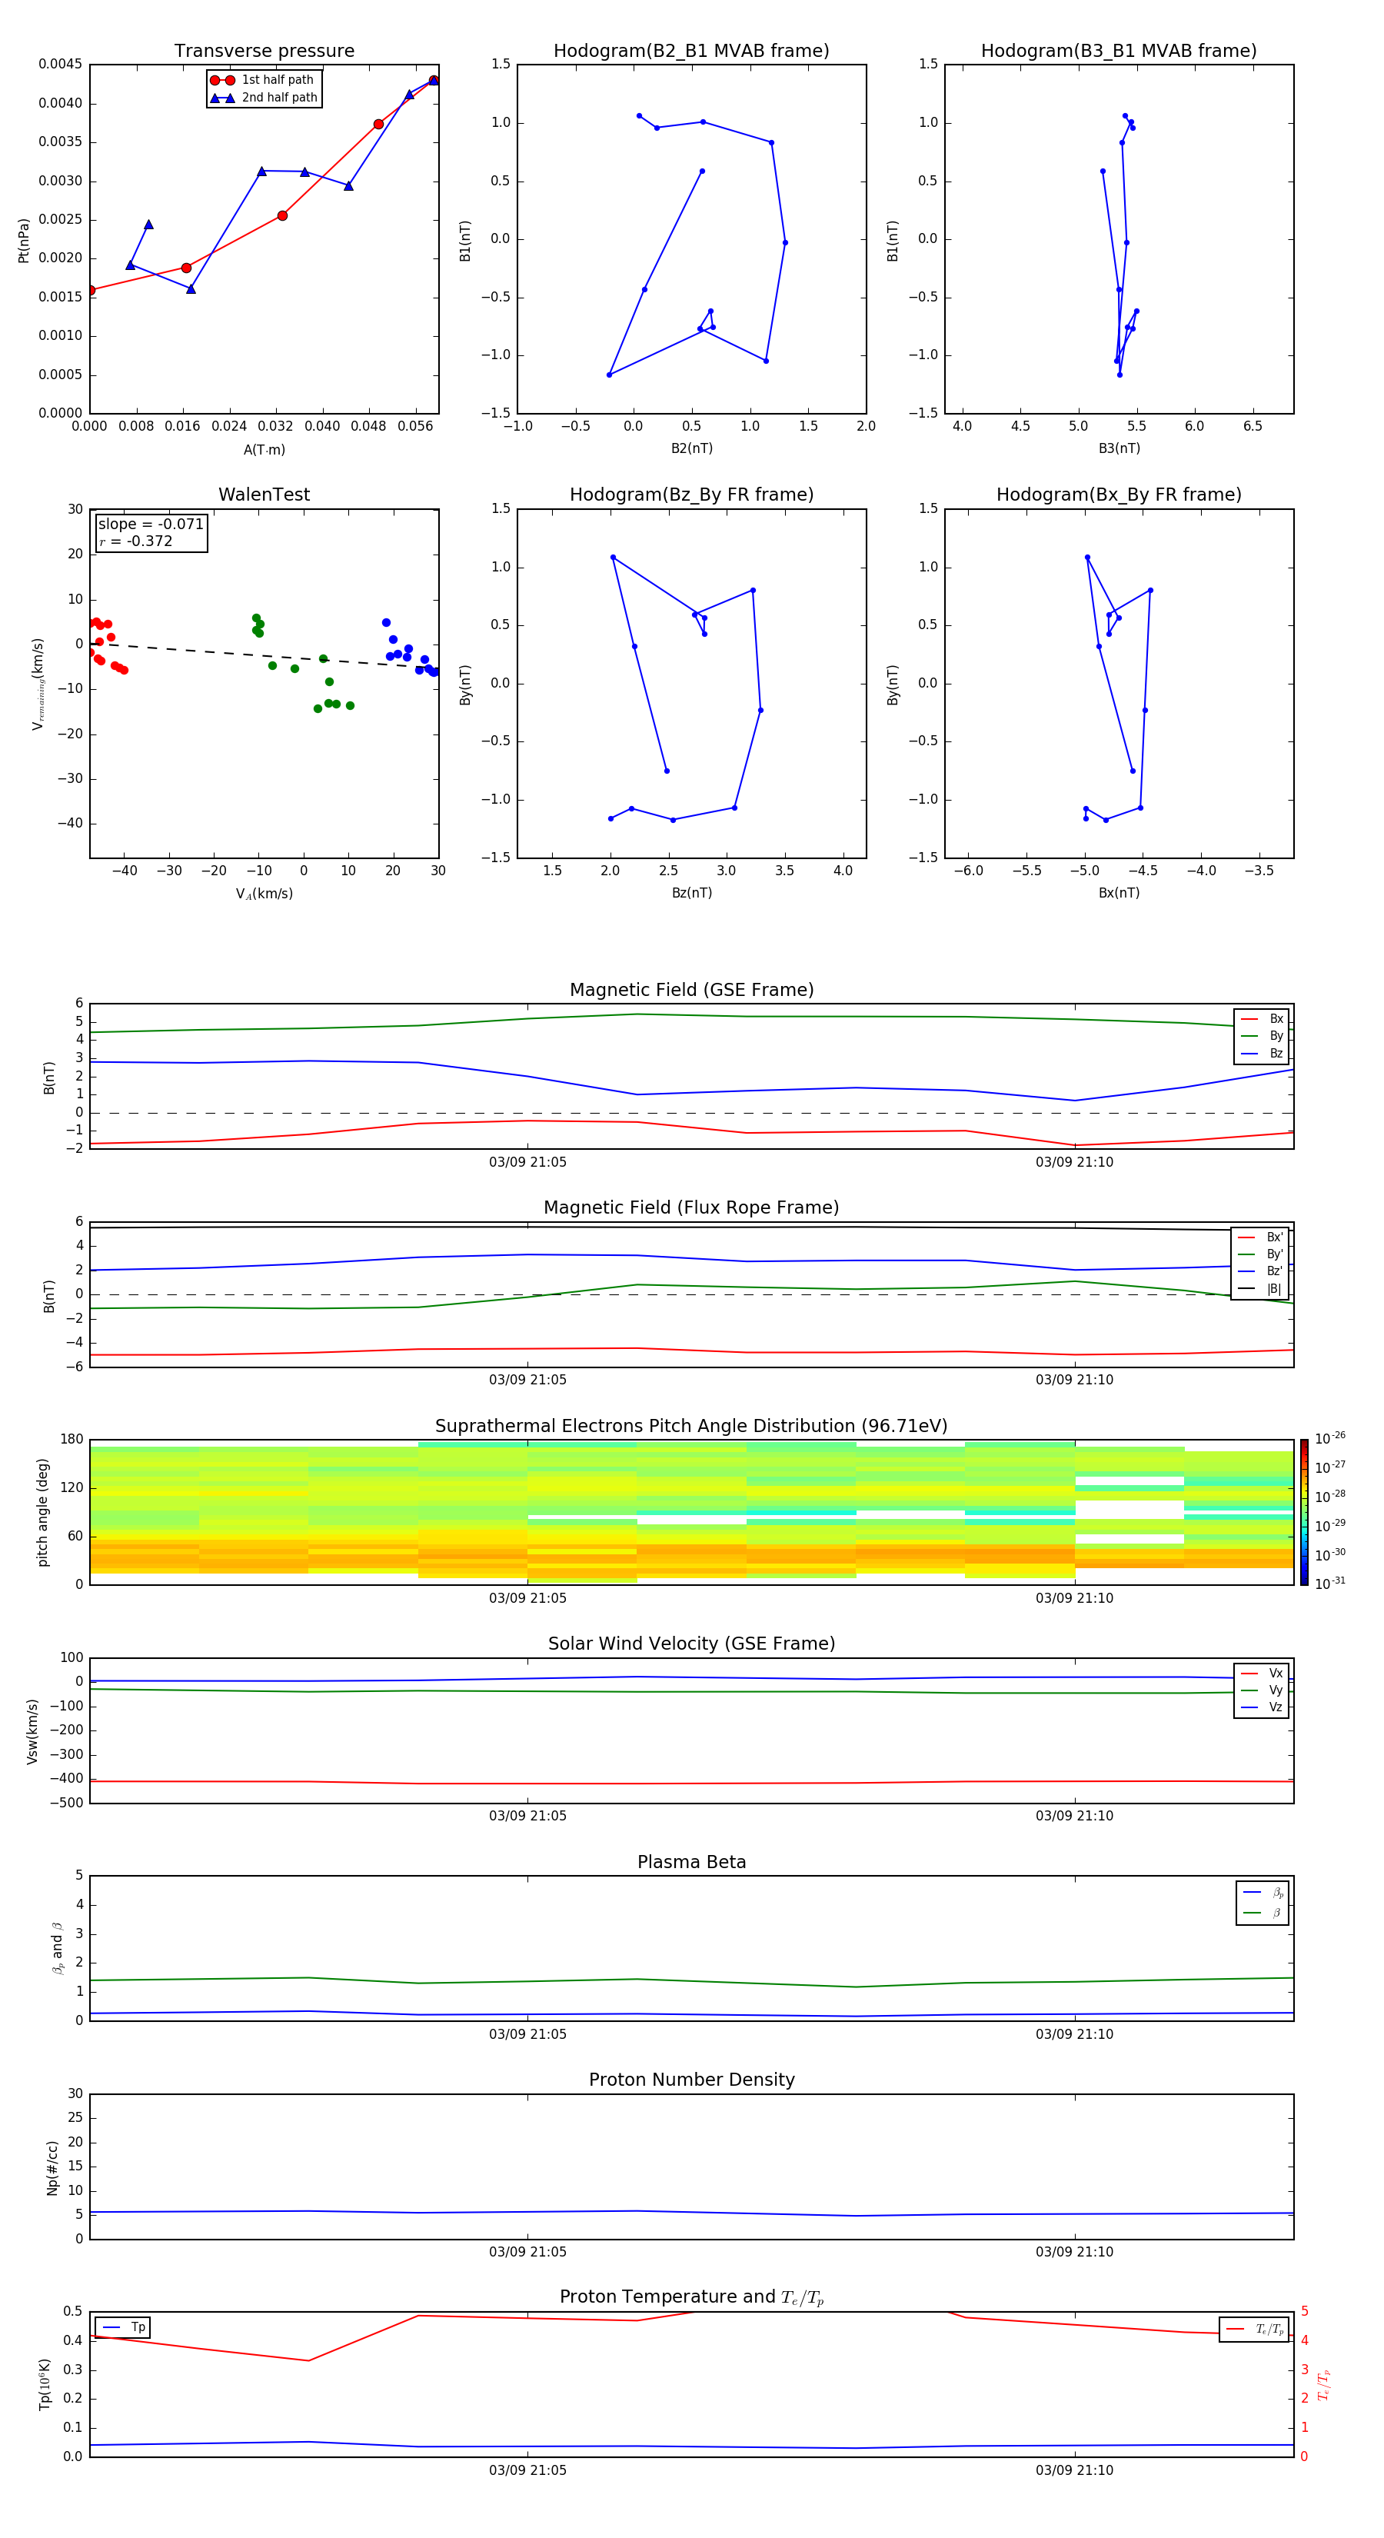Viewport: 1384px width, 2538px height.
Task: Click the dashed fit line in WalenTest plot
Action: (264, 656)
